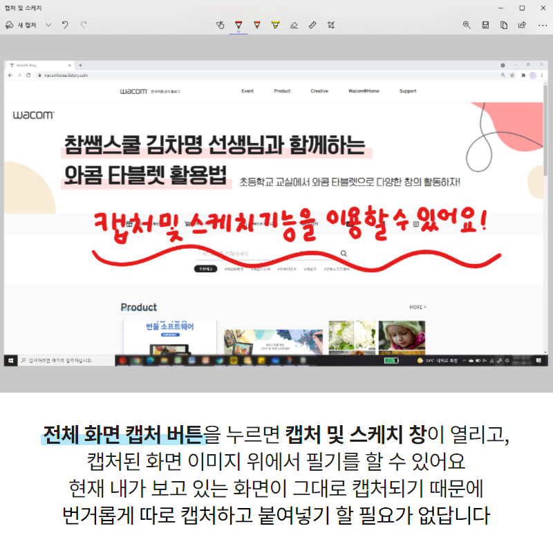Select the Wacom Blog tab in the captured browser
The image size is (553, 553).
[39, 65]
